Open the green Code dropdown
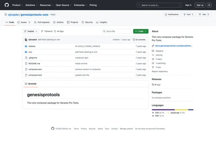The width and height of the screenshot is (216, 161). pyautogui.click(x=141, y=31)
